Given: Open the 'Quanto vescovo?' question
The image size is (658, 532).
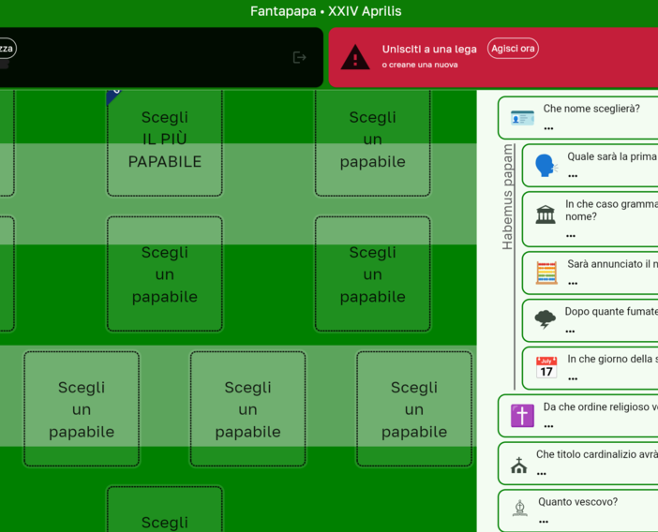Looking at the screenshot, I should pyautogui.click(x=577, y=510).
